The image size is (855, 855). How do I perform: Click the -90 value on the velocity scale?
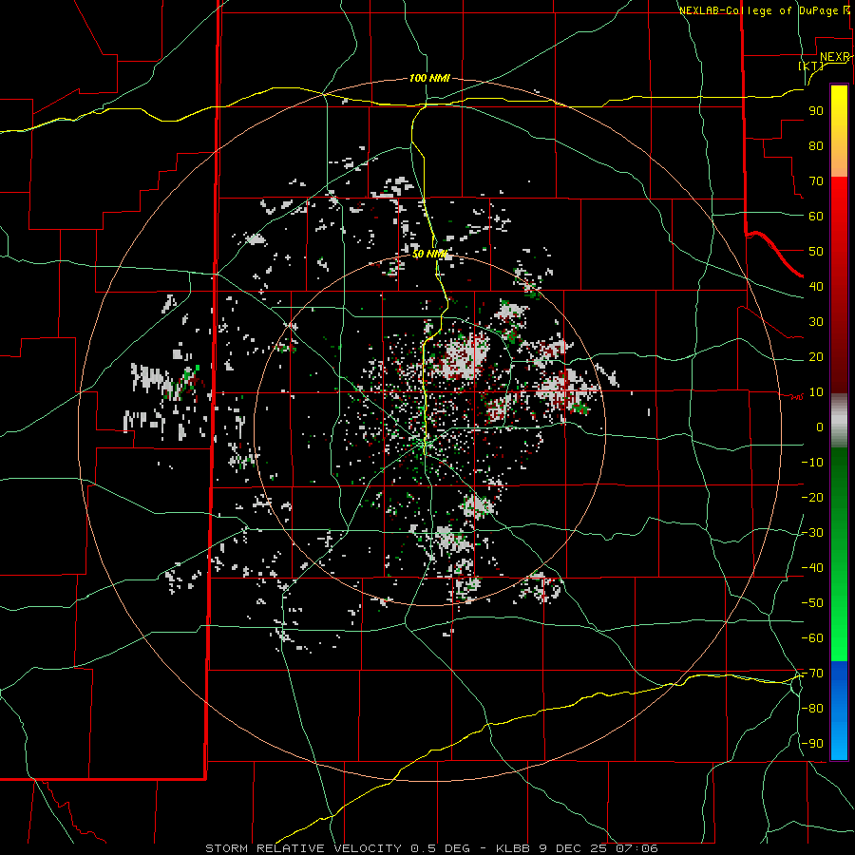tap(812, 744)
